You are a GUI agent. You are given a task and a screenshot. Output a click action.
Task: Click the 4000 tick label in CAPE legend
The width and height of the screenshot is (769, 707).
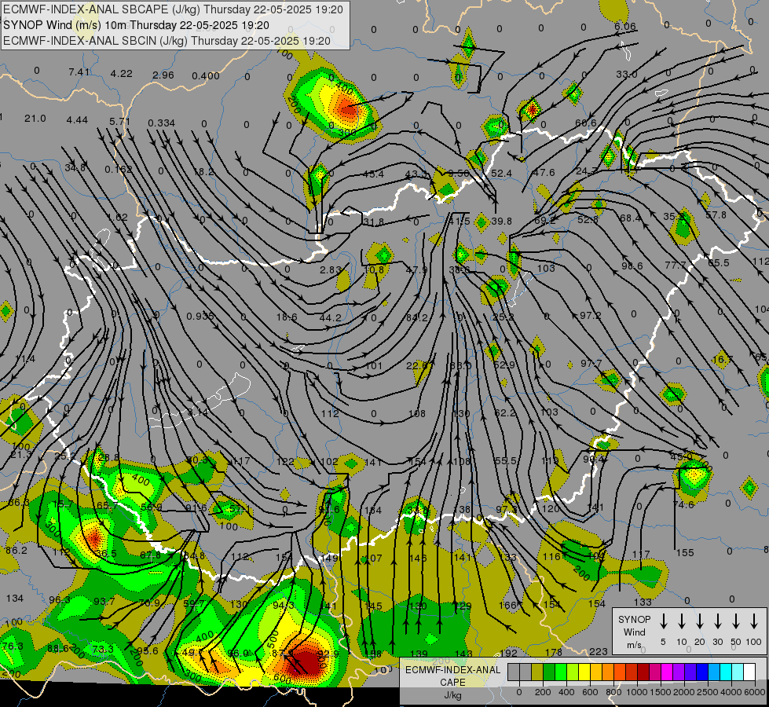pyautogui.click(x=731, y=692)
